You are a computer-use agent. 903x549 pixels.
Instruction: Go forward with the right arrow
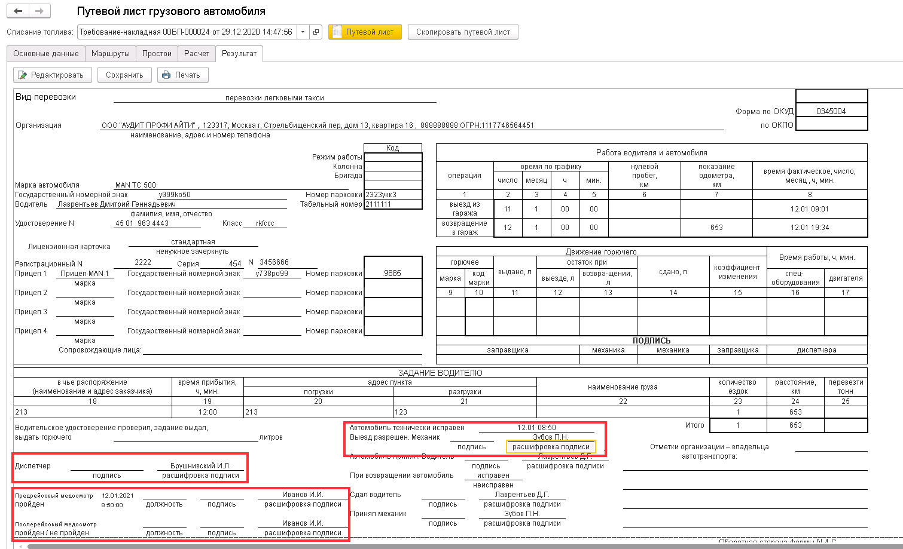pos(39,11)
